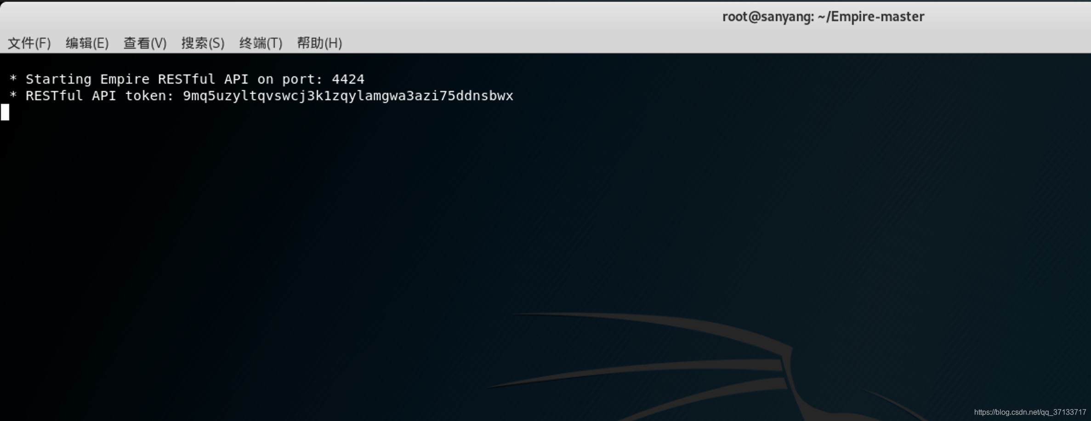Open the 文件(F) menu

coord(29,43)
